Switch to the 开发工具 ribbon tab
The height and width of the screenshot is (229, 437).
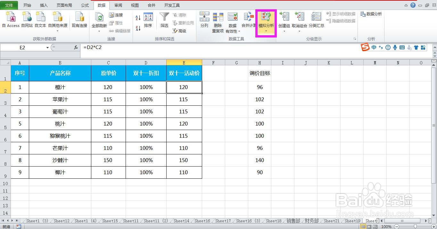[x=172, y=5]
